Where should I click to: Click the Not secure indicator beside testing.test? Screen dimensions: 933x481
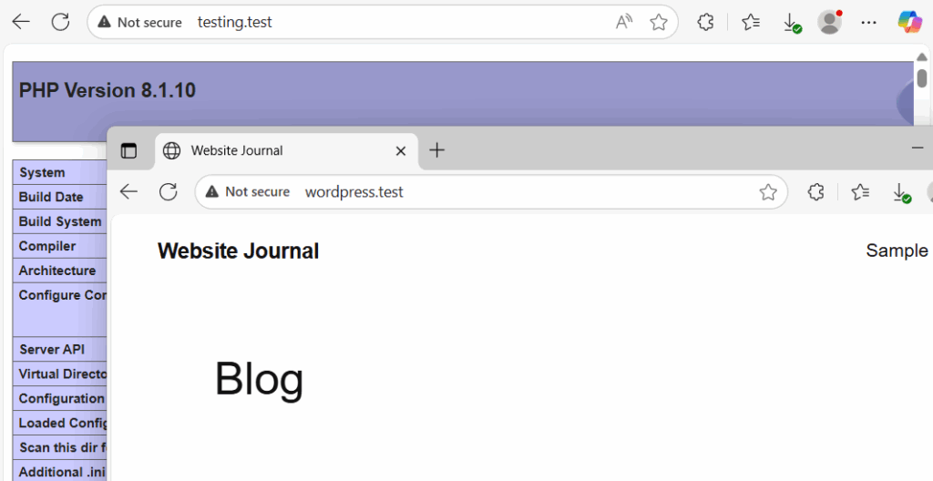[139, 23]
